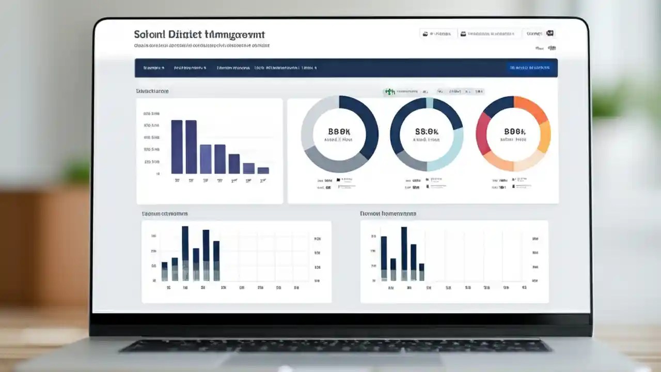
Task: Expand the first navigation menu with the arrow
Action: [153, 68]
